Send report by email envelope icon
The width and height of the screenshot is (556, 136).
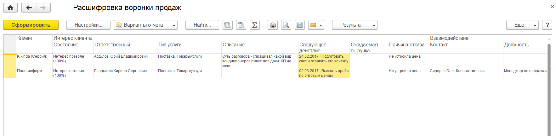coord(313,25)
